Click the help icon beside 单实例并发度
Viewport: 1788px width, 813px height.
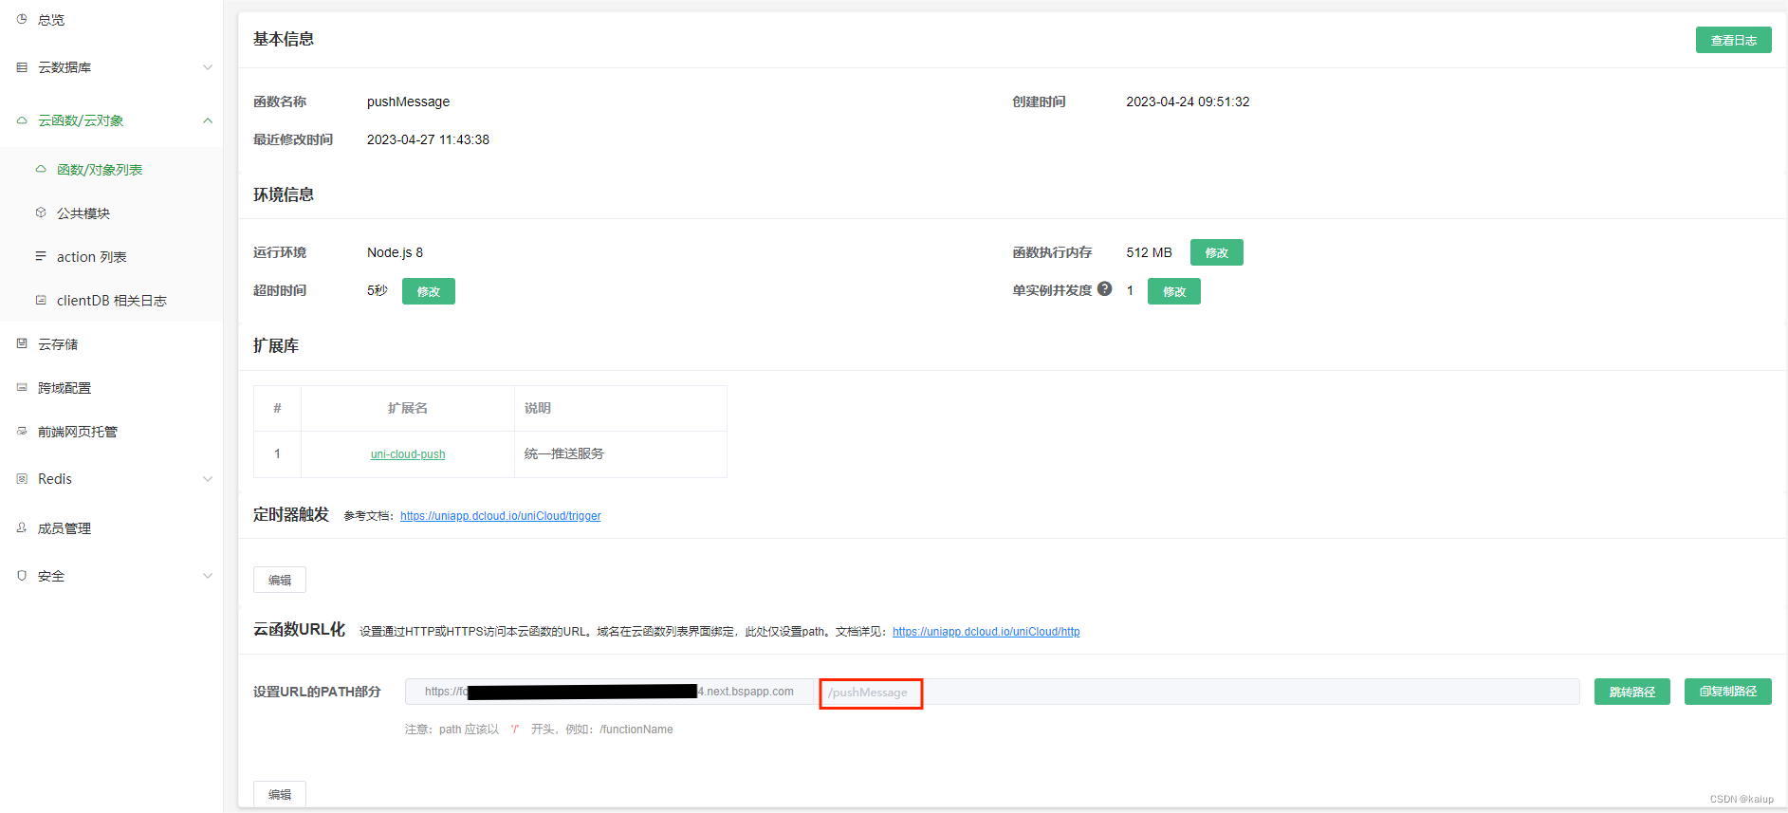(x=1104, y=289)
